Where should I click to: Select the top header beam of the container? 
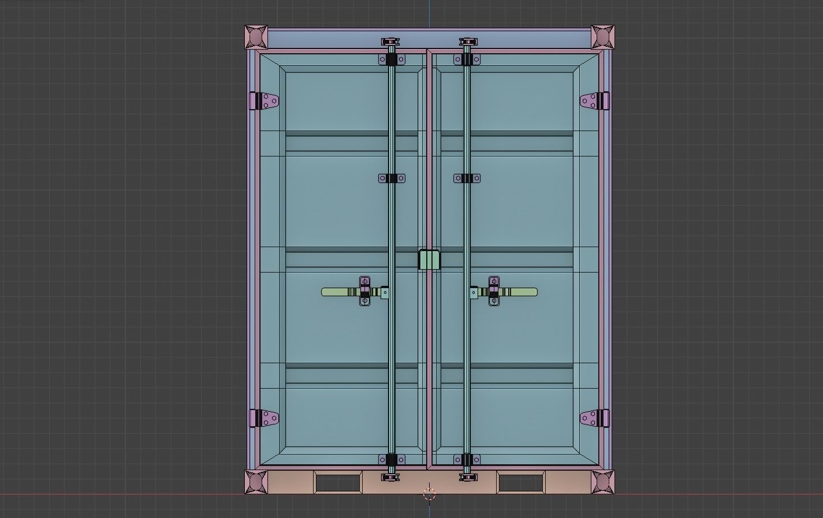[429, 39]
